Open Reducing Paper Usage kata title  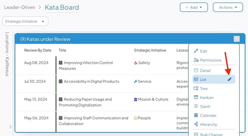[85, 102]
